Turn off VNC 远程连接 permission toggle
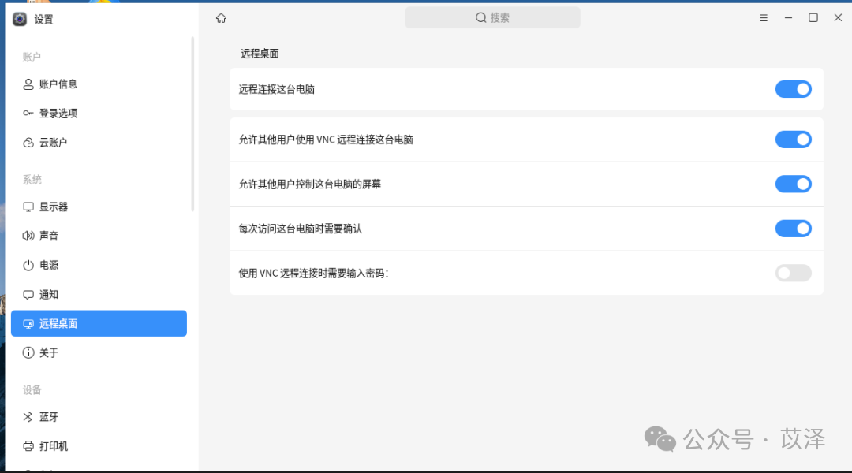This screenshot has width=852, height=473. click(x=793, y=139)
